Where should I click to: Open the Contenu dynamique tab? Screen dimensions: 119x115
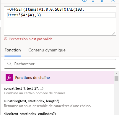(47, 50)
